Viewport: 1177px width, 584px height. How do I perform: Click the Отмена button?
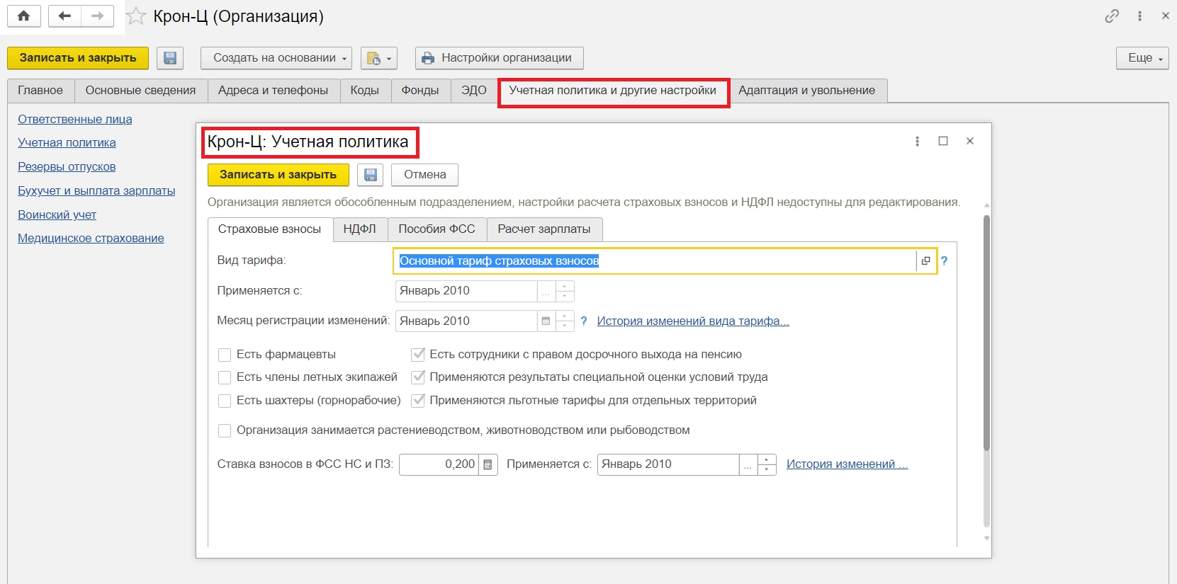coord(425,175)
